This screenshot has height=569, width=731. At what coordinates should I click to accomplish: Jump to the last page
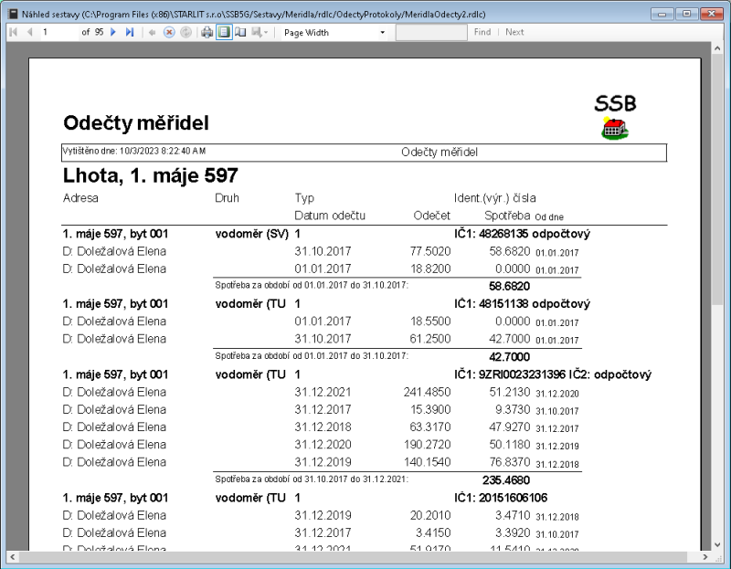tap(129, 32)
